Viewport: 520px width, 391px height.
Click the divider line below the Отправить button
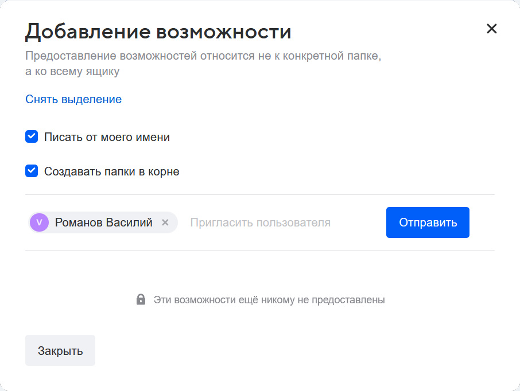point(259,250)
